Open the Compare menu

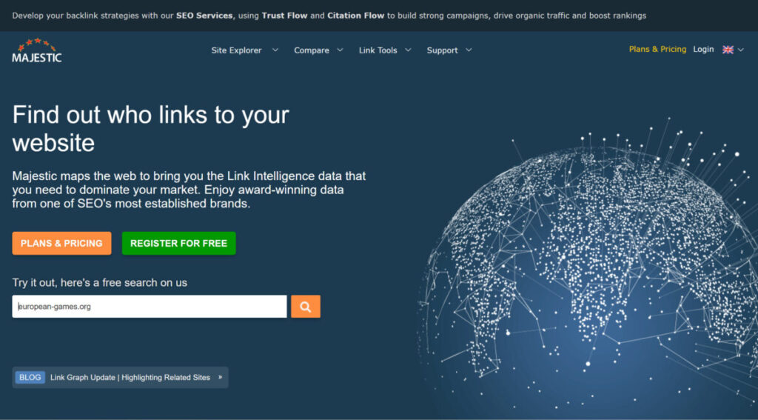tap(312, 50)
